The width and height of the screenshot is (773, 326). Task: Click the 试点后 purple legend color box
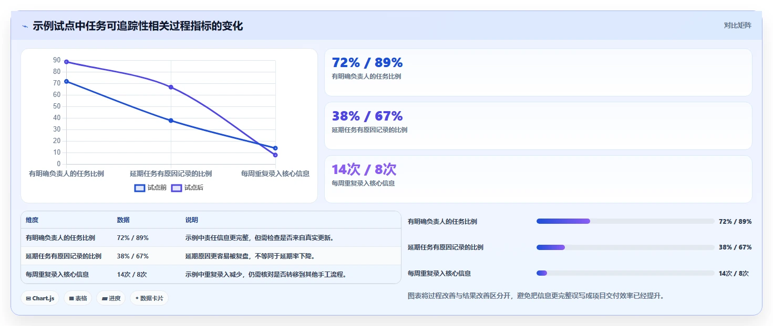177,188
